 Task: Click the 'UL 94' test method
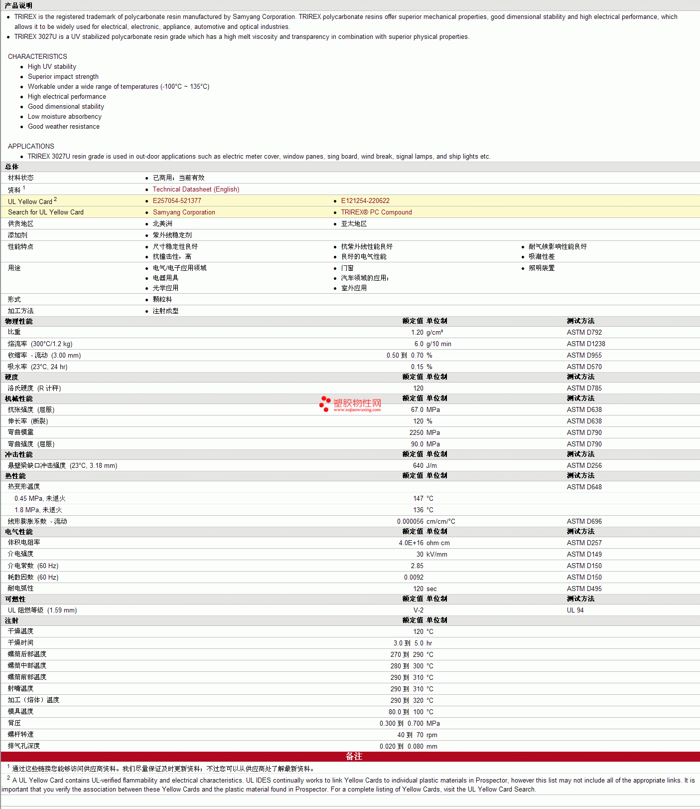pos(575,610)
